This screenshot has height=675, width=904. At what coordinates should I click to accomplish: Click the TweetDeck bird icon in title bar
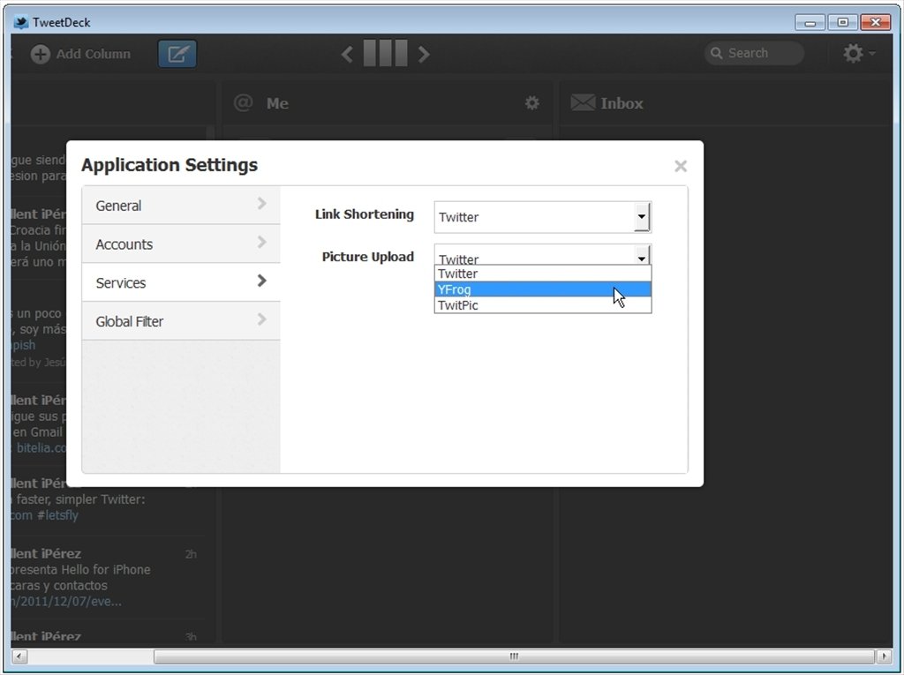click(21, 22)
